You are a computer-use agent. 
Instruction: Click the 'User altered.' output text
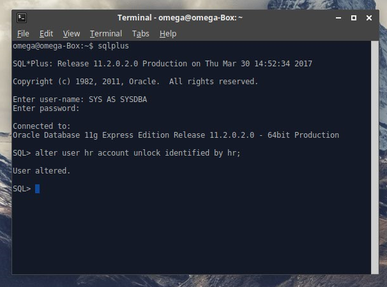[42, 171]
